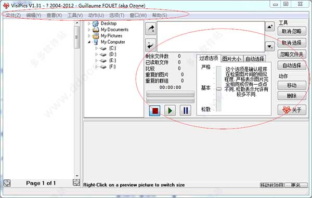Click the 取消选择 button

click(x=292, y=43)
